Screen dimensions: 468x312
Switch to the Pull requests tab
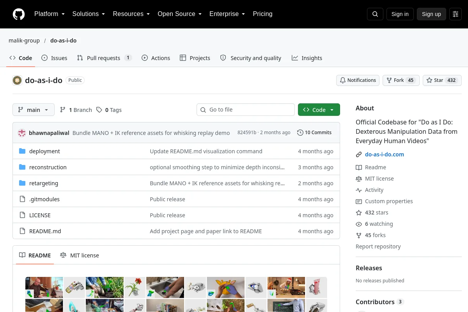click(x=104, y=58)
